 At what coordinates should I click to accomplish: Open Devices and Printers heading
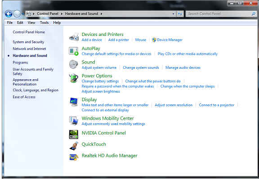103,34
